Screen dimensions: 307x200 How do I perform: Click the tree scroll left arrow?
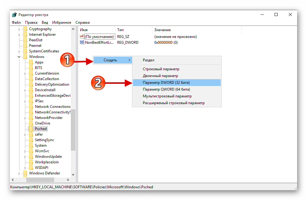point(13,180)
